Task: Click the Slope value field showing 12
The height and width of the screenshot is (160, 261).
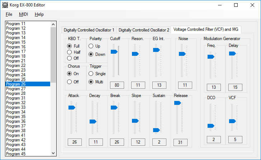Action: pos(138,142)
